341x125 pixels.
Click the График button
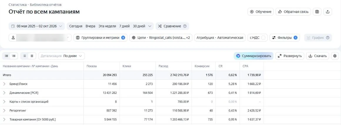pyautogui.click(x=318, y=38)
